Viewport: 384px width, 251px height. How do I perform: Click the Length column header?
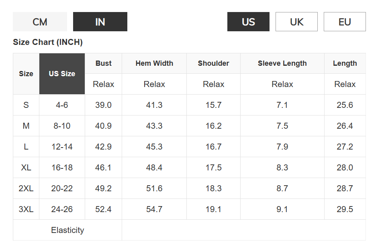click(345, 63)
